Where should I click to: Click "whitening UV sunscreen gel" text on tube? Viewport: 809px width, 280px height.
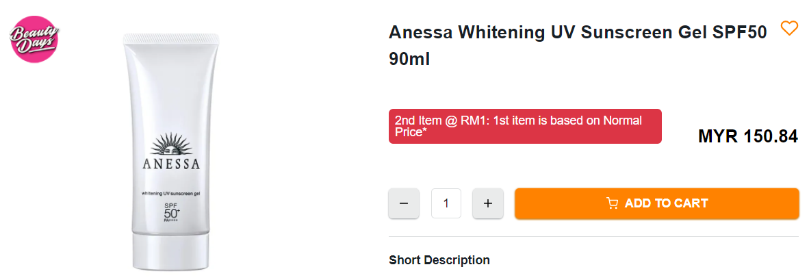click(171, 194)
